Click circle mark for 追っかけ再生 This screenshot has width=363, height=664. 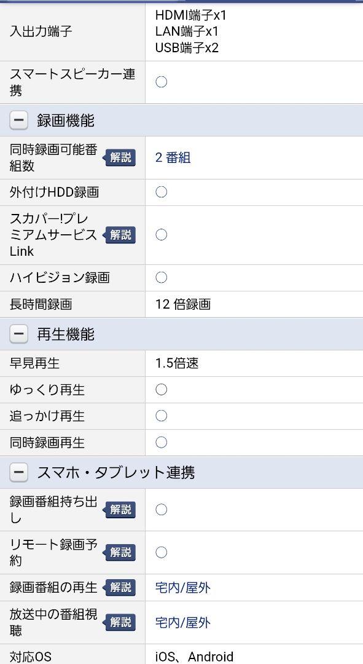pos(161,416)
